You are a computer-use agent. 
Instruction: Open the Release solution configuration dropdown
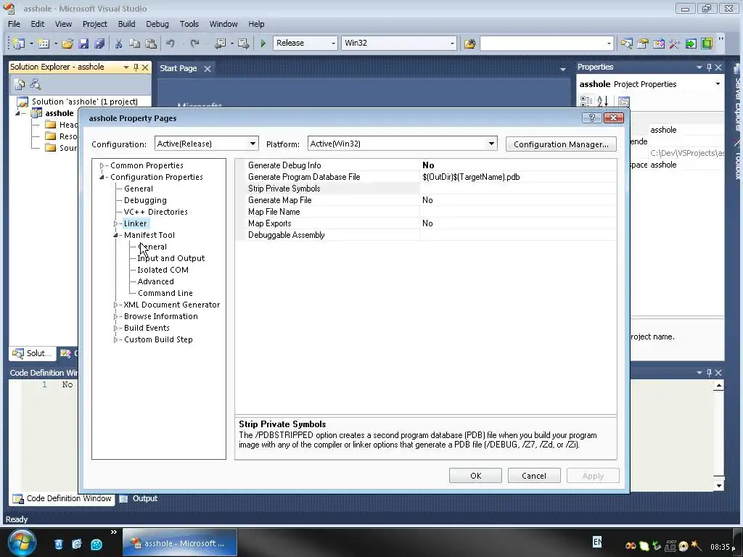333,43
